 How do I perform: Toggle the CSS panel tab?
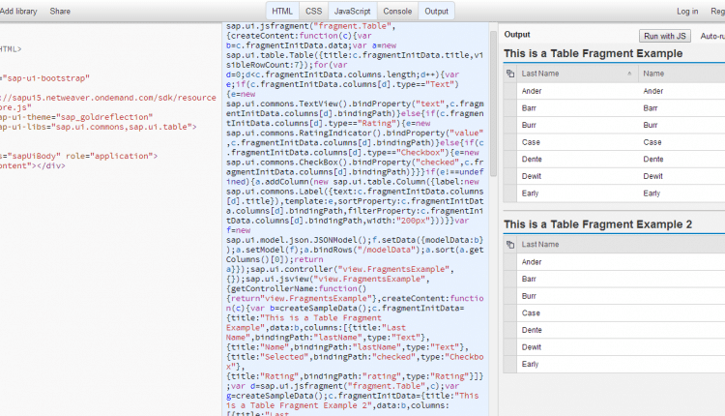(x=313, y=11)
